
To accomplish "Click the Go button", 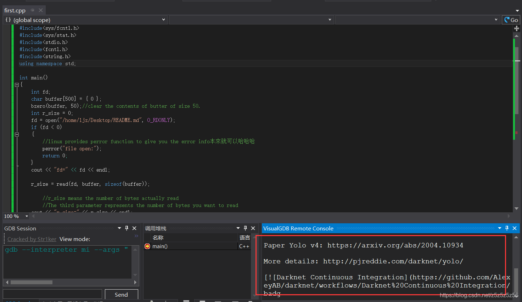I will click(511, 20).
